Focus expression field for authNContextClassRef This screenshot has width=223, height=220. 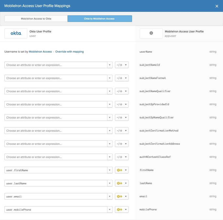coord(56,157)
